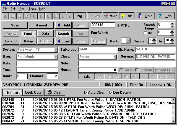The height and width of the screenshot is (125, 177).
Task: Select bank I button
Action: tap(63, 16)
